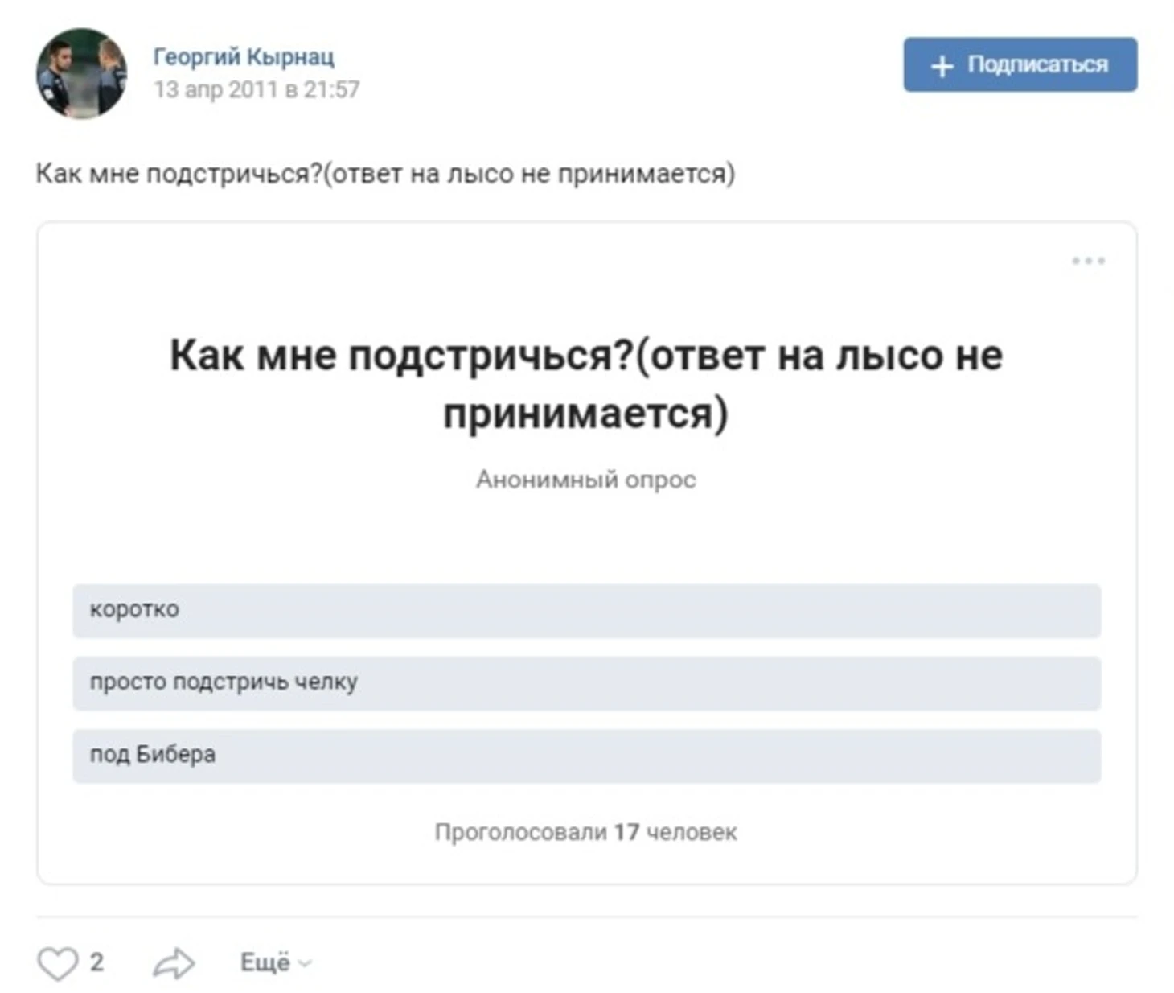Click the post timestamp '13 апр 2011 в 21:57'
Image resolution: width=1174 pixels, height=993 pixels.
click(x=257, y=89)
